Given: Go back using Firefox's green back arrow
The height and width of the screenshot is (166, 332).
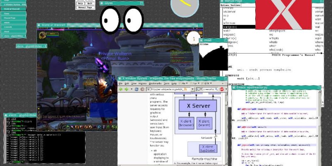Looking at the screenshot, I should [x=121, y=89].
